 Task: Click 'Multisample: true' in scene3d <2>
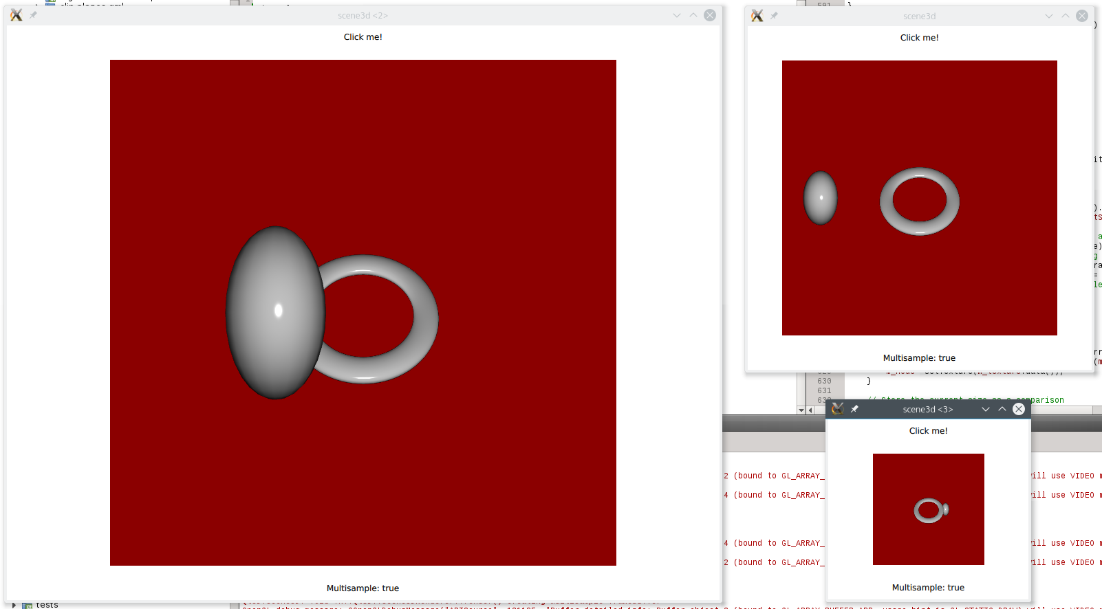pos(363,588)
